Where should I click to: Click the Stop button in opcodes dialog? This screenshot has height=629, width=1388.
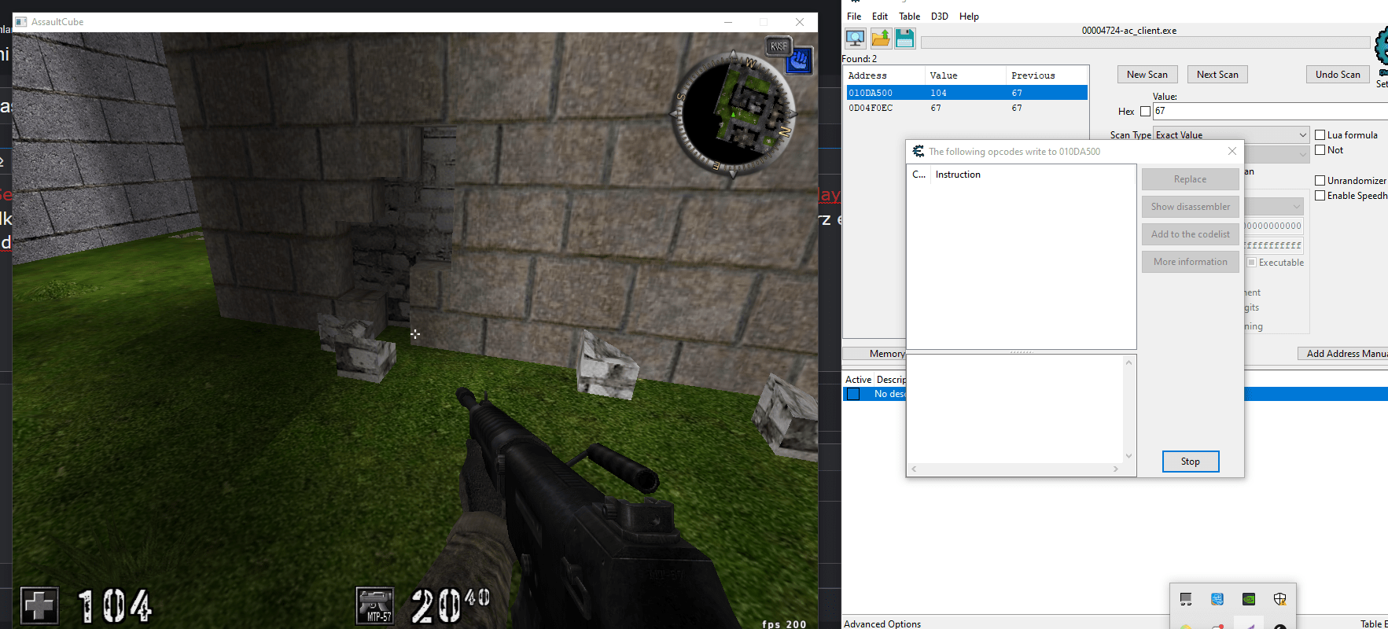[1191, 462]
